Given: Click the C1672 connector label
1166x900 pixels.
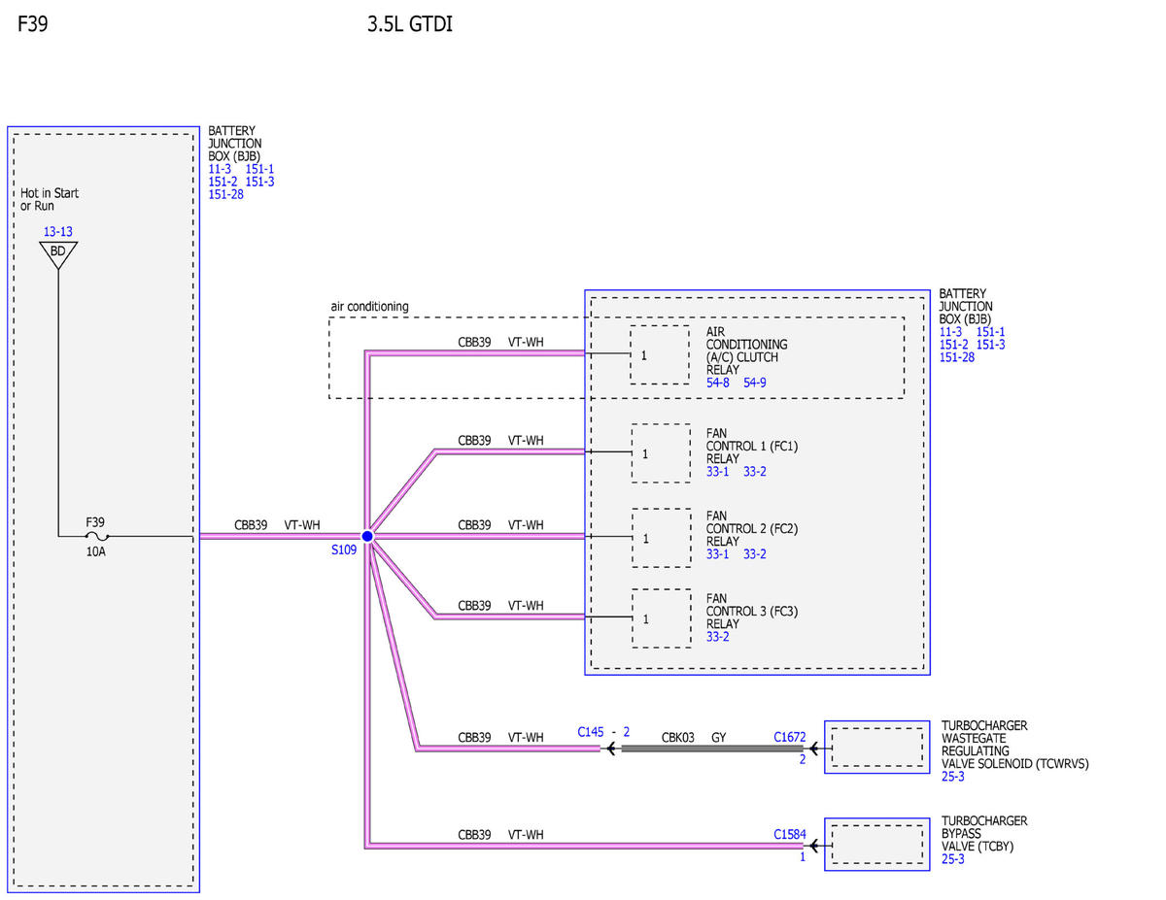Looking at the screenshot, I should click(790, 738).
